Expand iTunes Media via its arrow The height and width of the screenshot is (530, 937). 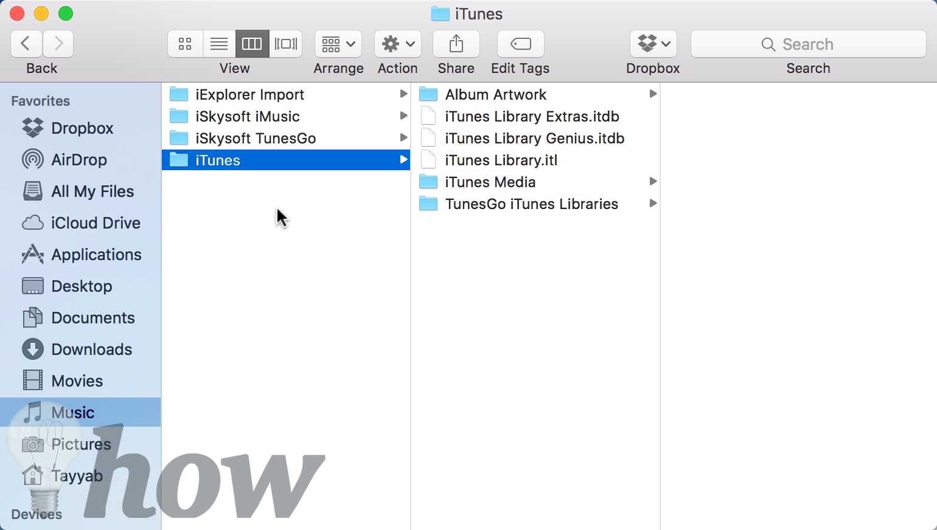click(653, 182)
